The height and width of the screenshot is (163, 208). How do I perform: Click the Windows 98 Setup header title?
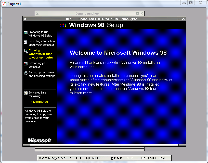tap(96, 25)
